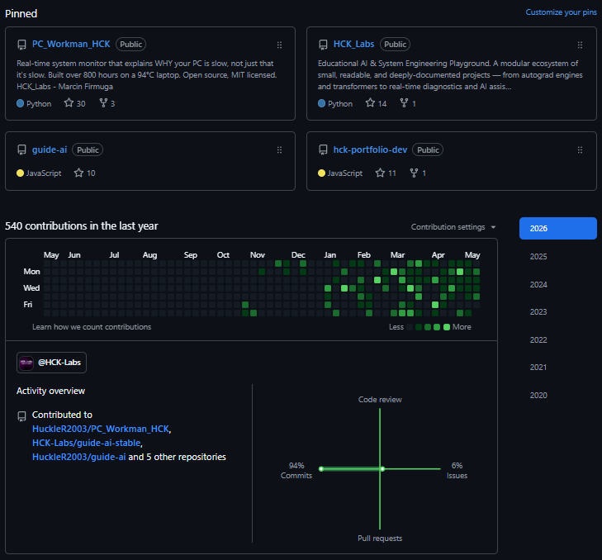Click the 540 contributions in the last year heading
Image resolution: width=602 pixels, height=560 pixels.
coord(82,225)
